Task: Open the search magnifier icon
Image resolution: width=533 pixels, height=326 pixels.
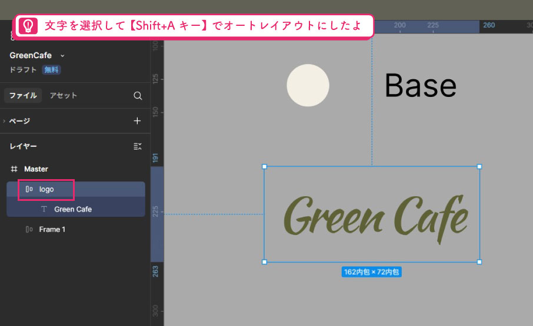Action: 138,96
